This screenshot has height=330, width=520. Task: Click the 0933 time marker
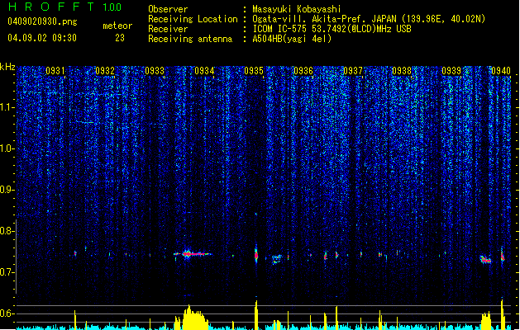point(155,71)
